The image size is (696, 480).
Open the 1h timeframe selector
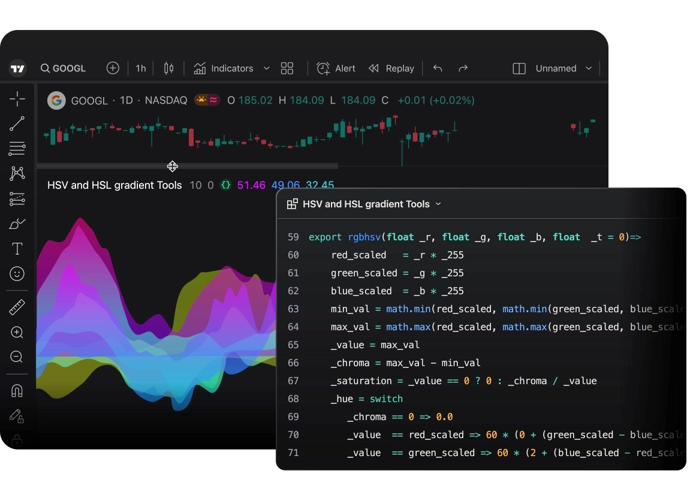[x=140, y=68]
